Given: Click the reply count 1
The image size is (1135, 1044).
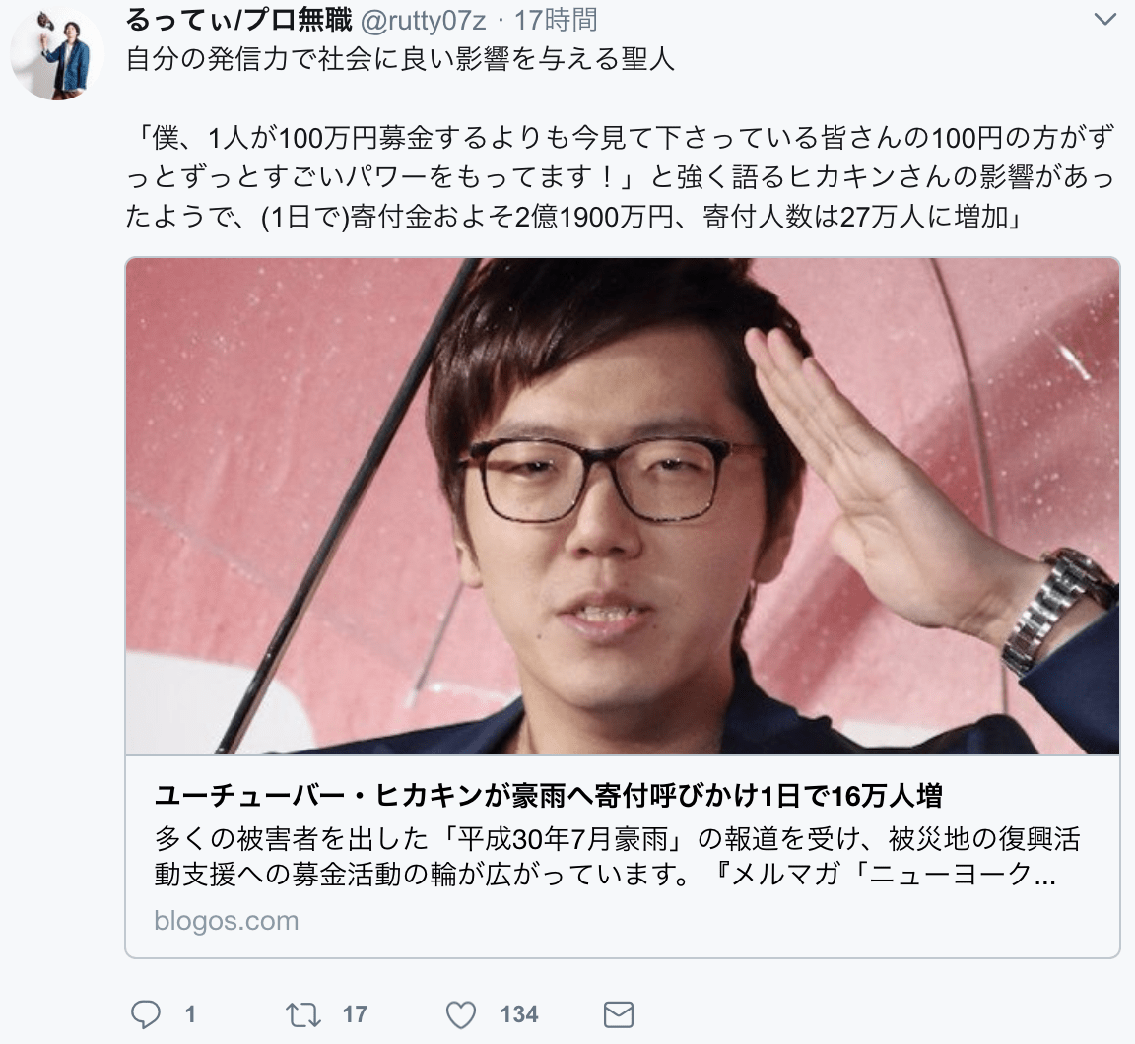Looking at the screenshot, I should click(x=190, y=1014).
